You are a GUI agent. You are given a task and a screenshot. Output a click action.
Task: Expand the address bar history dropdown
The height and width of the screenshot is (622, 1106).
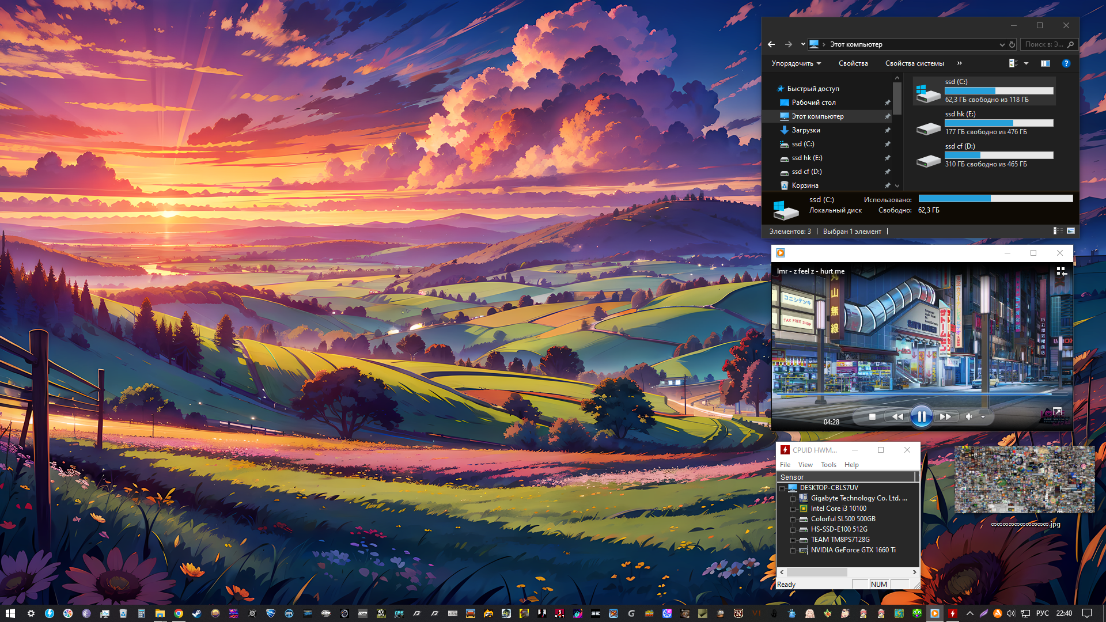[1002, 44]
